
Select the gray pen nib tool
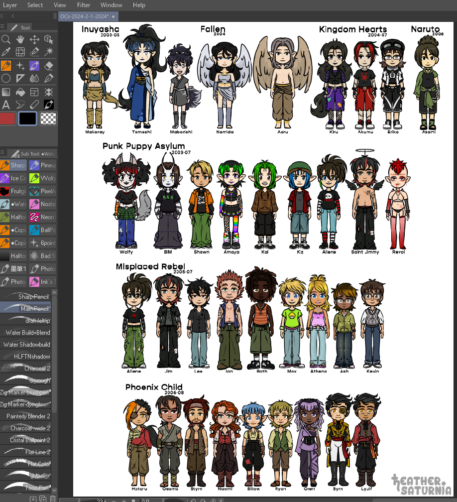(49, 78)
